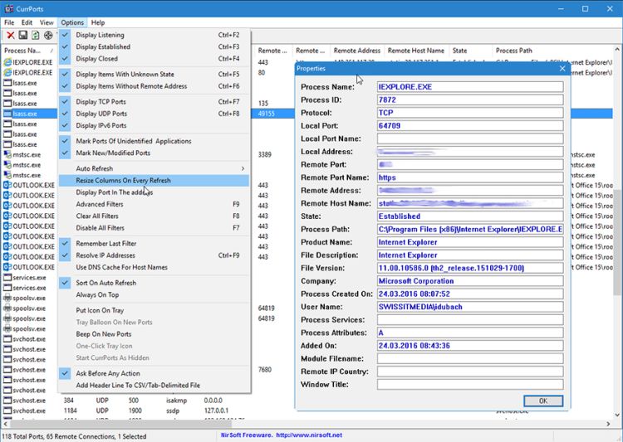Click the red X close-connections toolbar icon

(11, 35)
